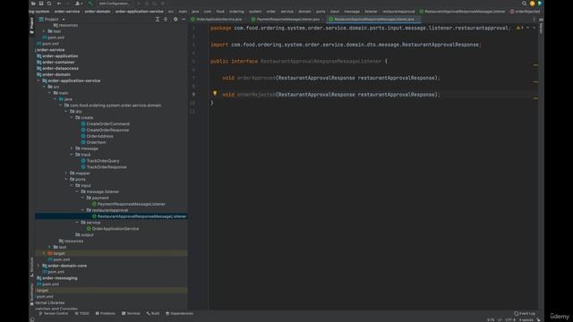This screenshot has height=322, width=573.
Task: Open the Project view dropdown
Action: point(52,19)
